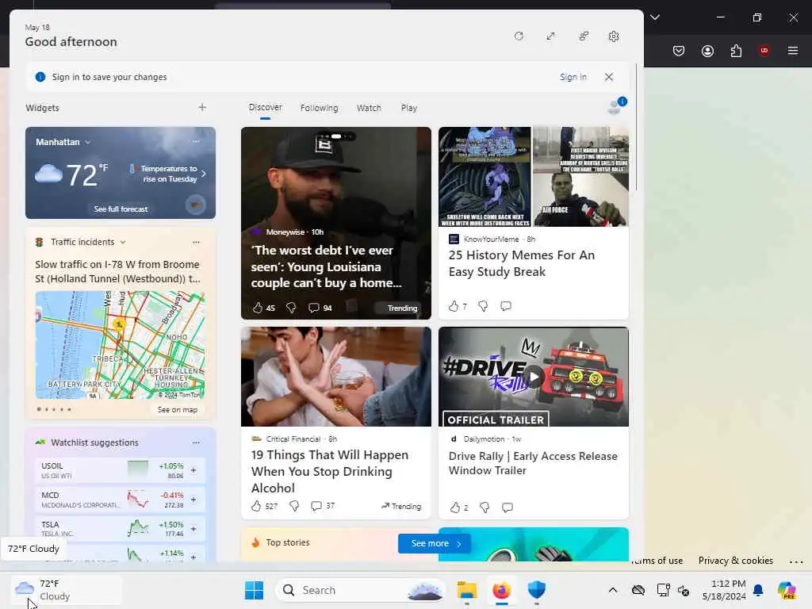Add a new widget with plus icon
812x609 pixels.
click(x=202, y=107)
